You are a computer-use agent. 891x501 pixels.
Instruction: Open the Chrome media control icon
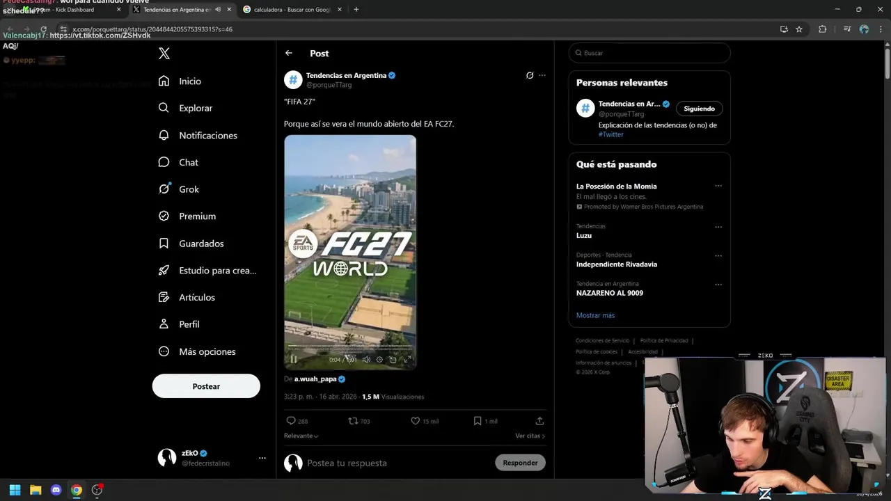pyautogui.click(x=846, y=29)
